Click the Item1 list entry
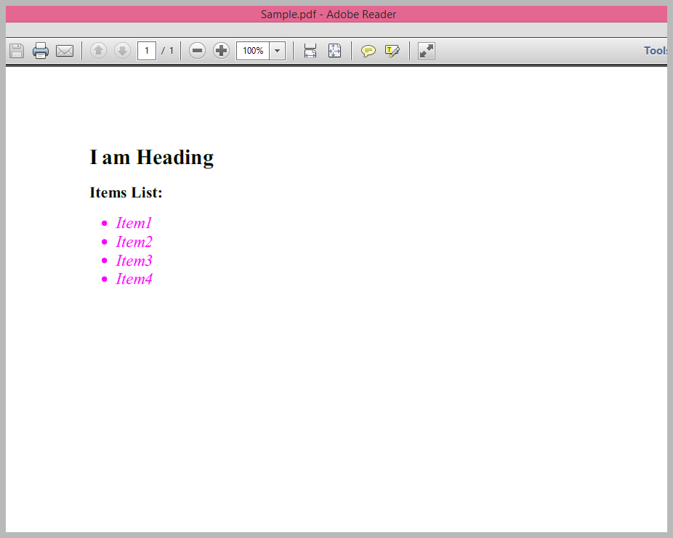The height and width of the screenshot is (538, 673). (134, 223)
